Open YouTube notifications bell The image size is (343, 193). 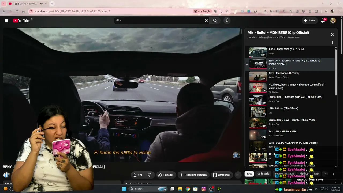(323, 21)
